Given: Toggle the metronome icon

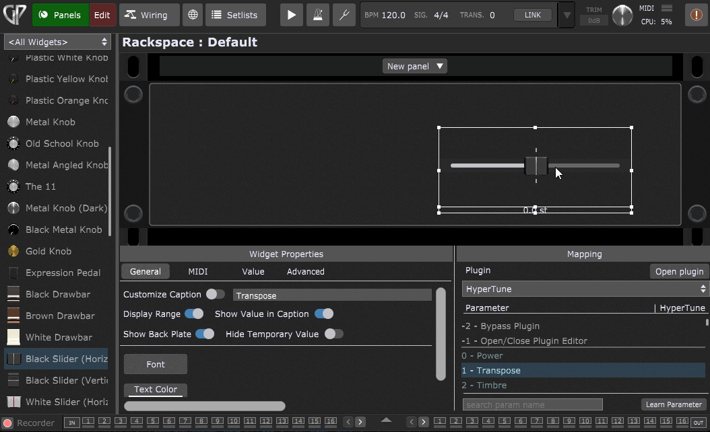Looking at the screenshot, I should [x=317, y=15].
